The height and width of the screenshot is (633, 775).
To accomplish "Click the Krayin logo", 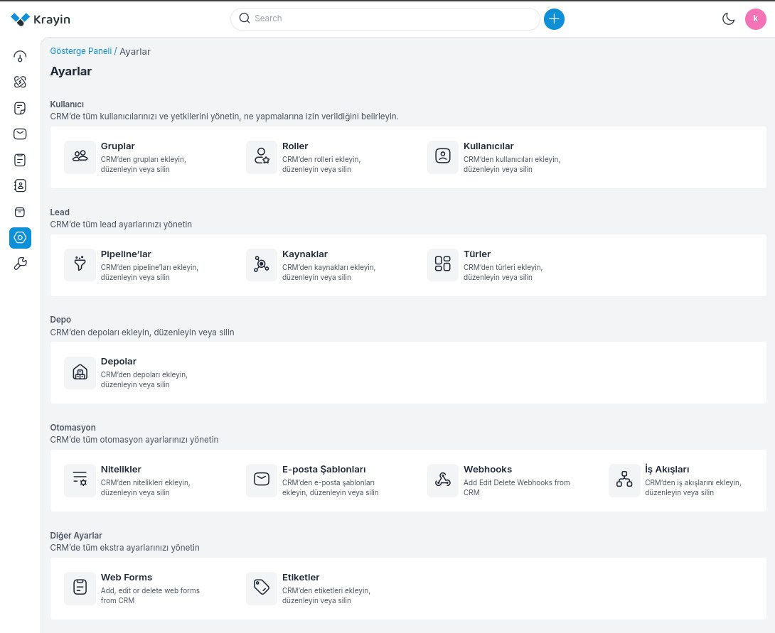I will click(41, 19).
